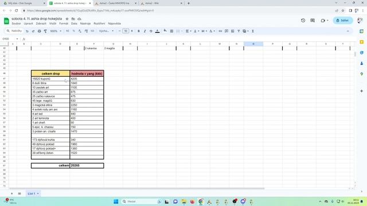The width and height of the screenshot is (367, 206).
Task: Activate the paint format tool
Action: [45, 31]
